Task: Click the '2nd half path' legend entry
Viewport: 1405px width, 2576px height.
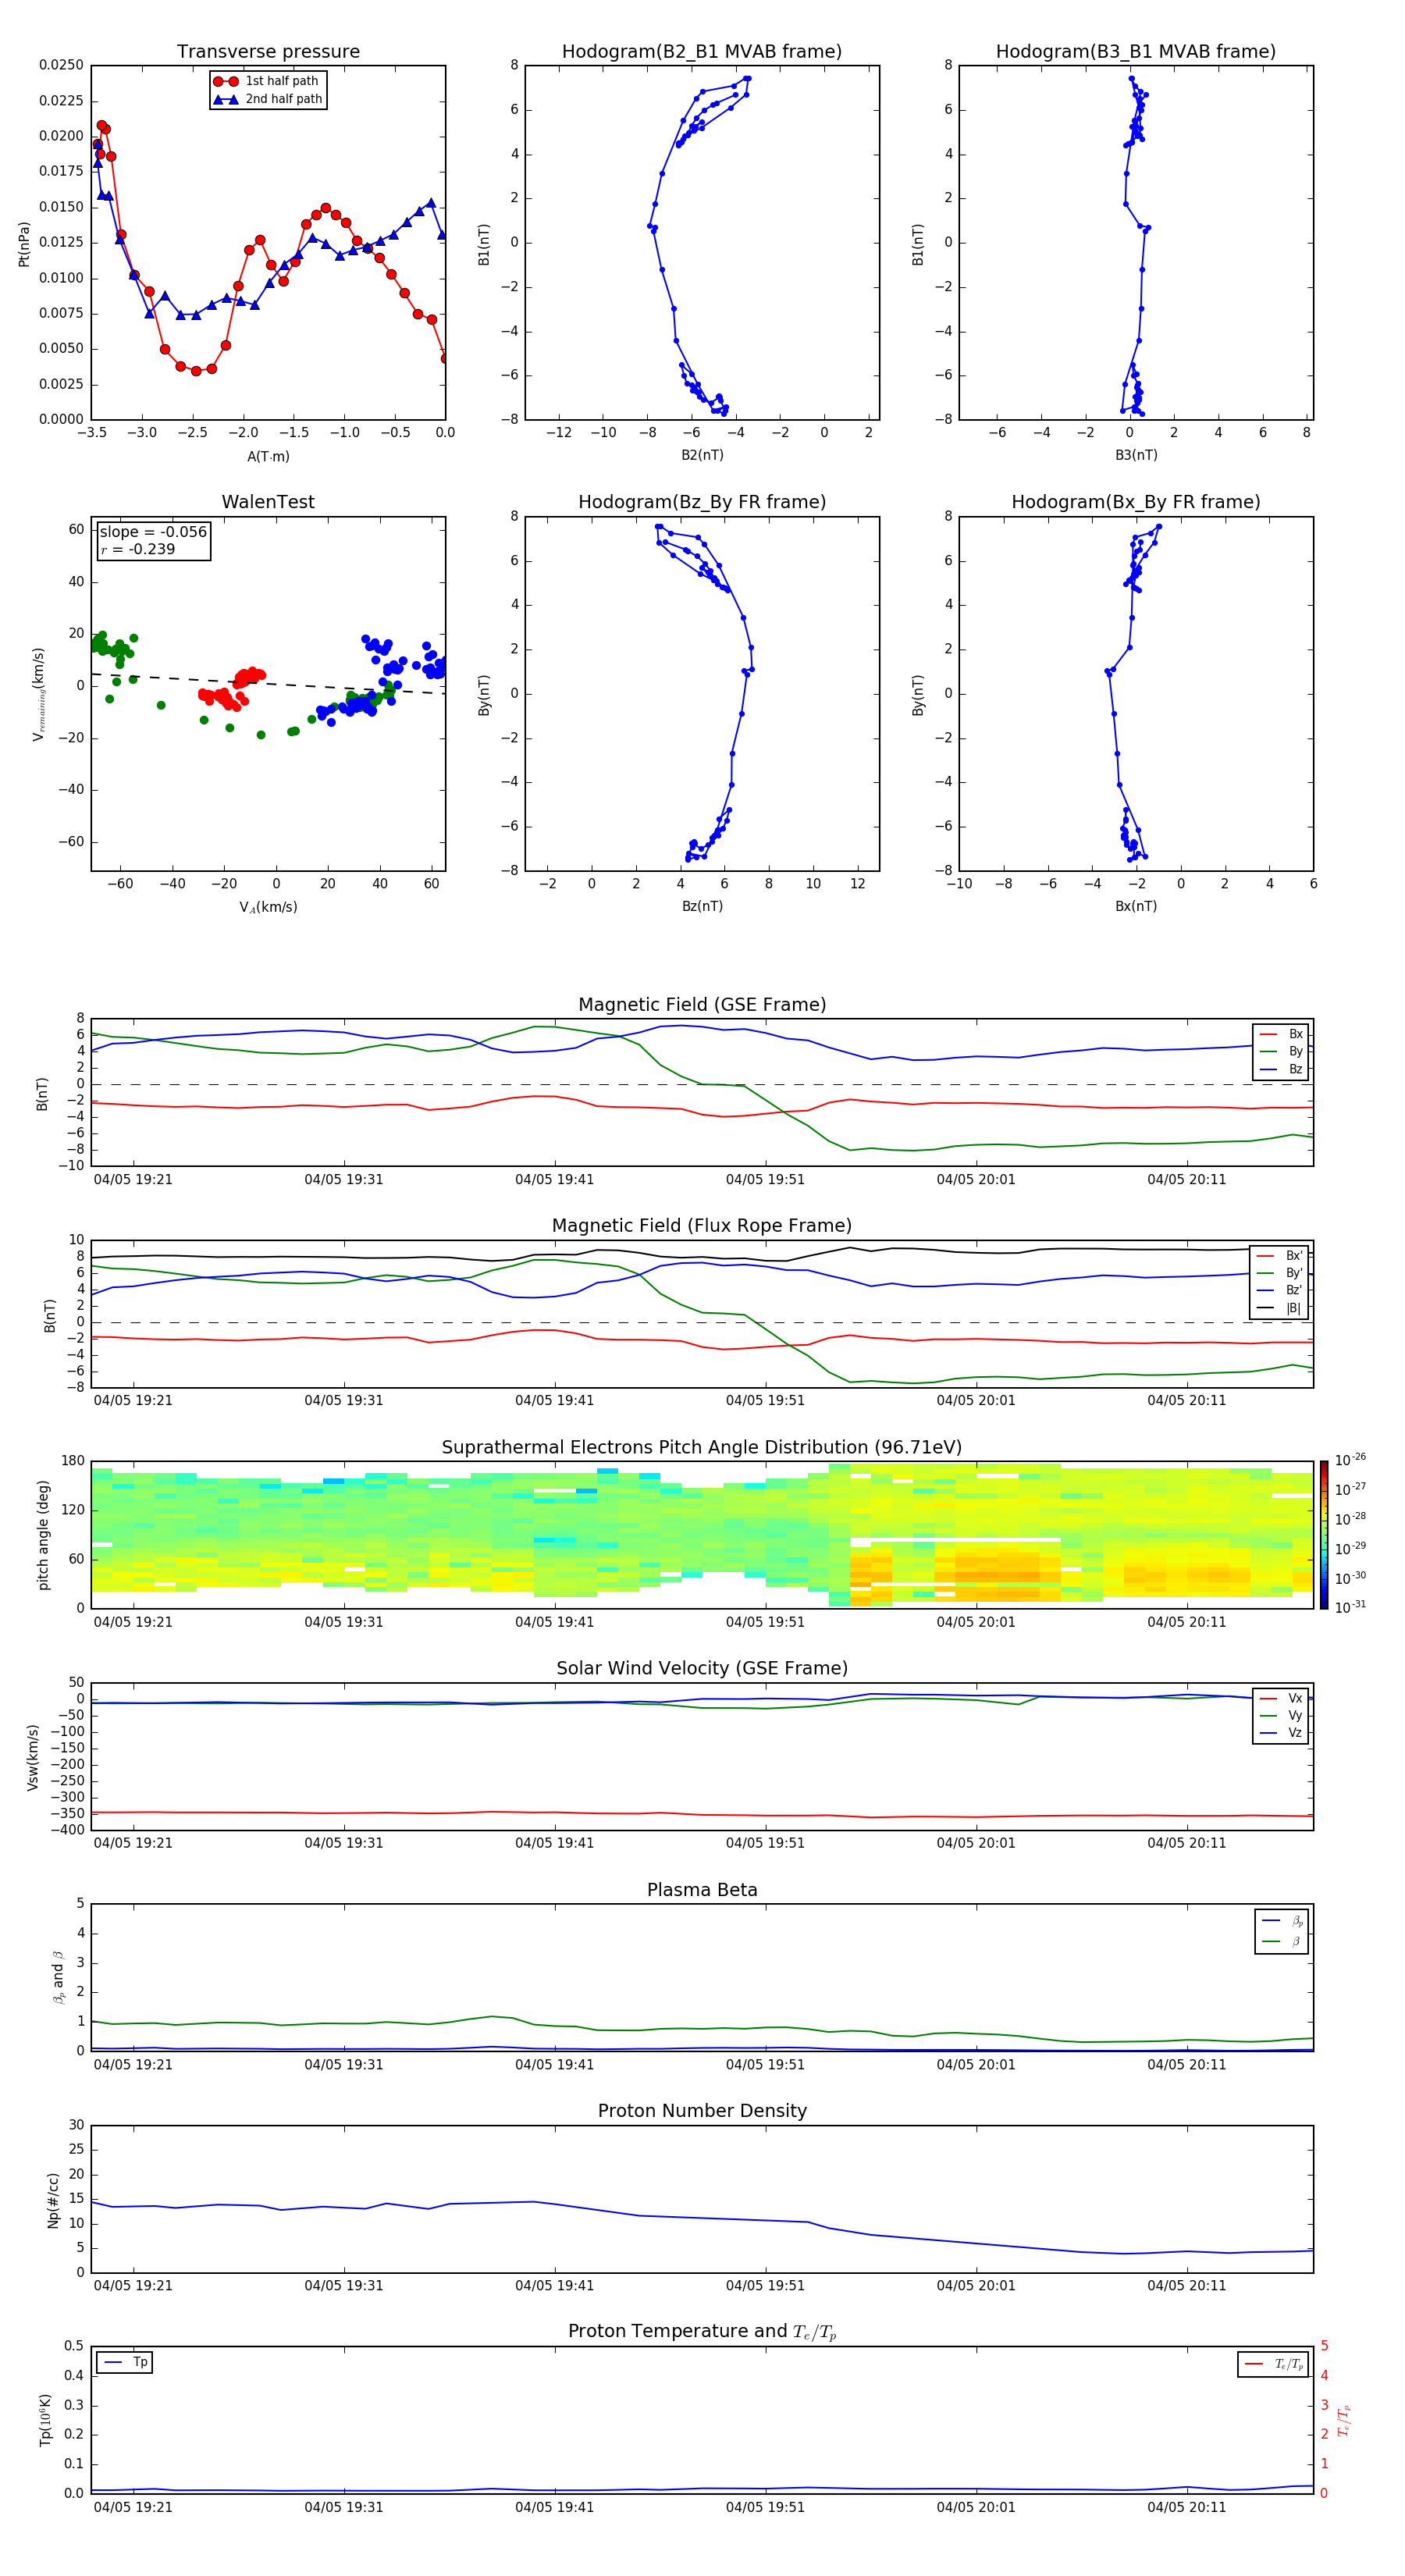Action: tap(268, 99)
